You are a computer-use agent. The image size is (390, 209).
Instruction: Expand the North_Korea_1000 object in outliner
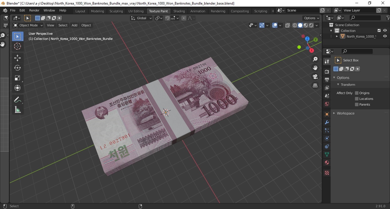tap(337, 36)
